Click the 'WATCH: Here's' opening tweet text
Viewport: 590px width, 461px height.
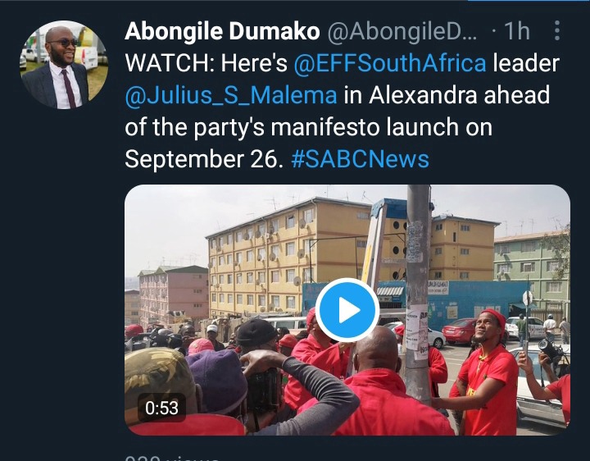click(206, 63)
